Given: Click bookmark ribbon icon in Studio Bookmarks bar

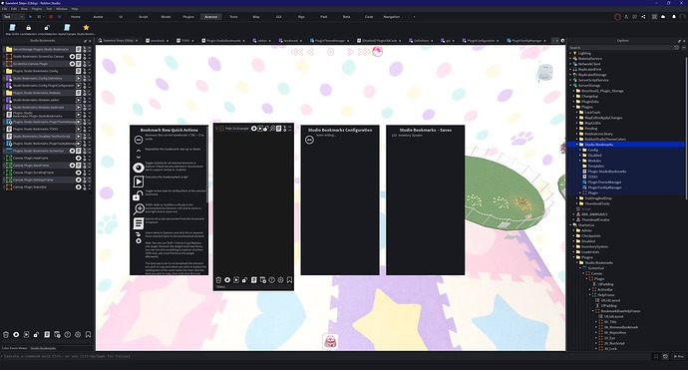Looking at the screenshot, I should 88,334.
